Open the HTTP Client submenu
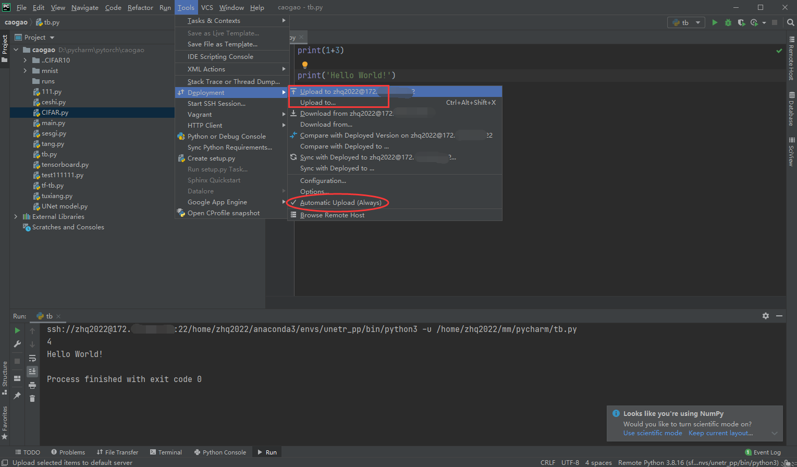Viewport: 797px width, 467px height. tap(232, 126)
